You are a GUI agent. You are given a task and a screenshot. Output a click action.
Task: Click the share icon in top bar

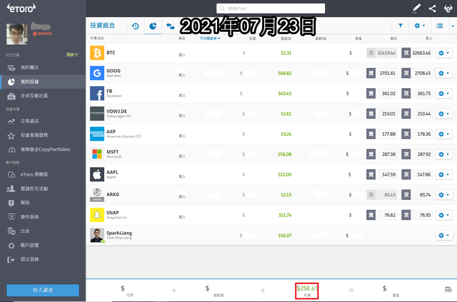click(432, 8)
